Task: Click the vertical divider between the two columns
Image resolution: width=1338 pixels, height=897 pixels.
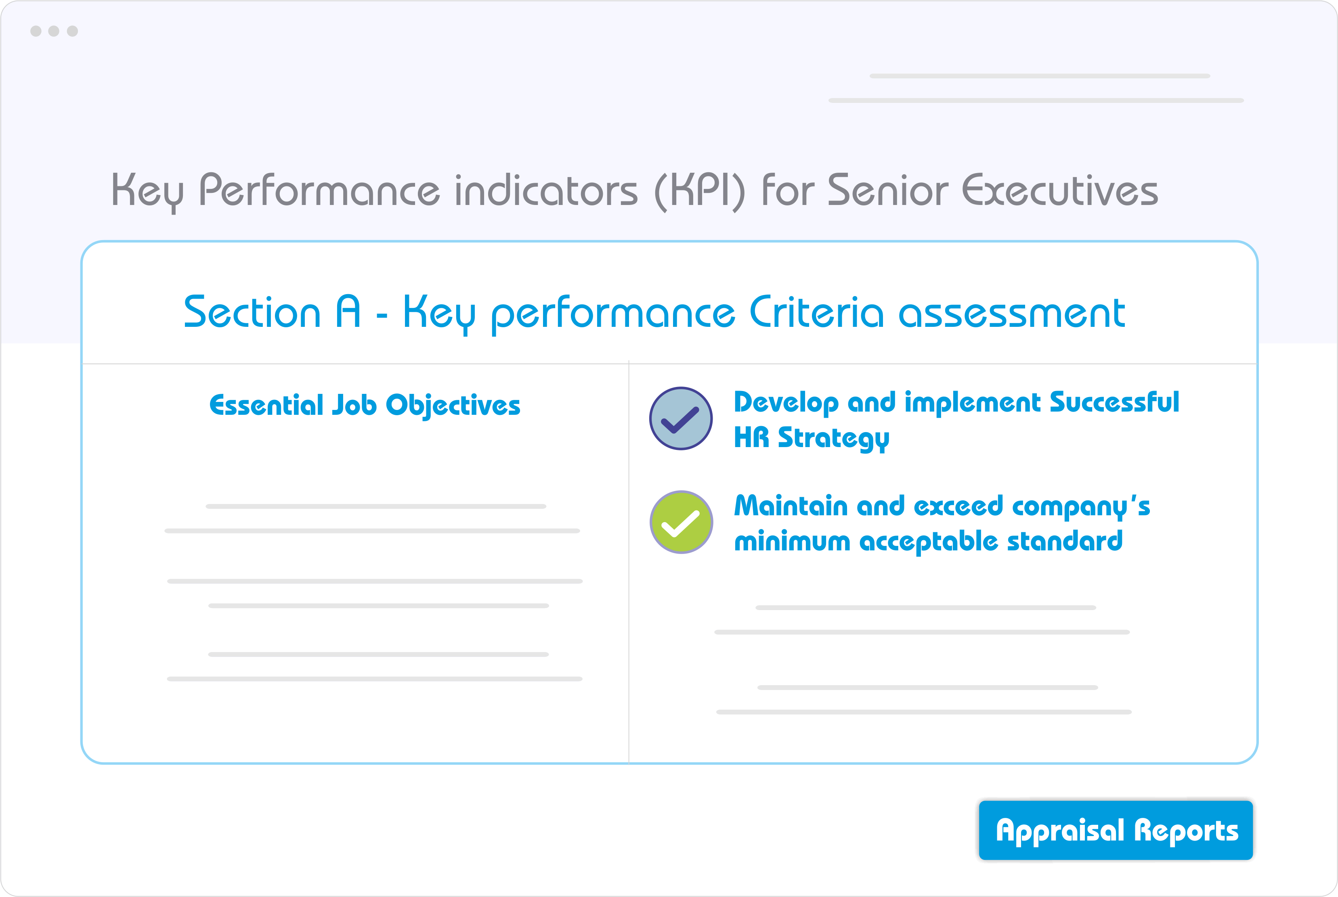Action: pyautogui.click(x=629, y=562)
